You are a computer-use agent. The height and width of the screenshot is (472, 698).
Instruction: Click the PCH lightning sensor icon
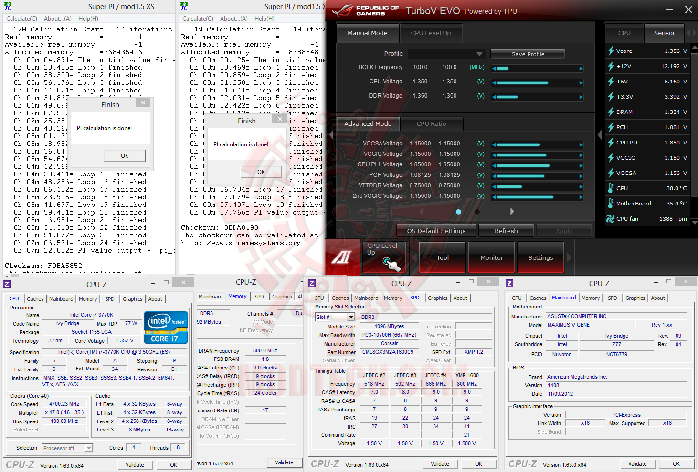(x=611, y=127)
